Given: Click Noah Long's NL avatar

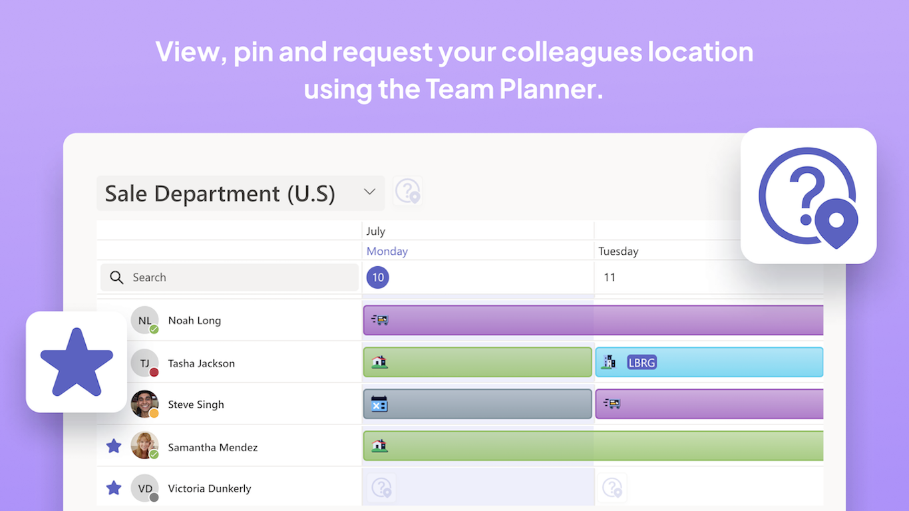Looking at the screenshot, I should 144,320.
